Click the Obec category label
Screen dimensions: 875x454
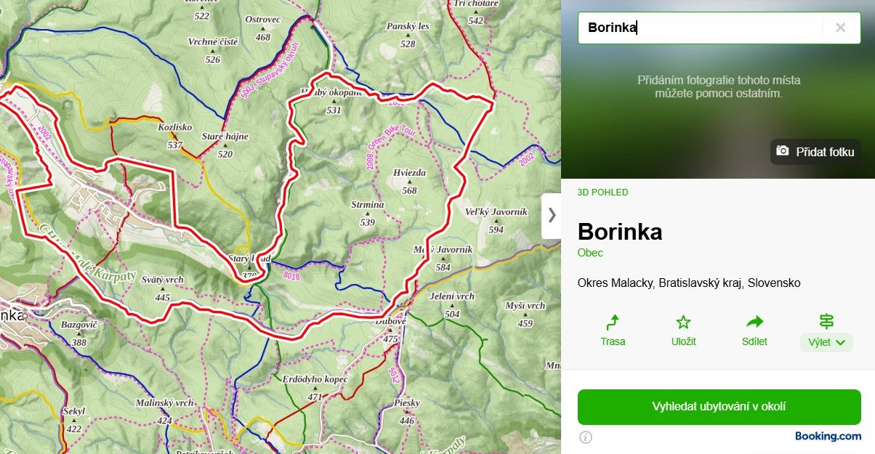pos(590,253)
